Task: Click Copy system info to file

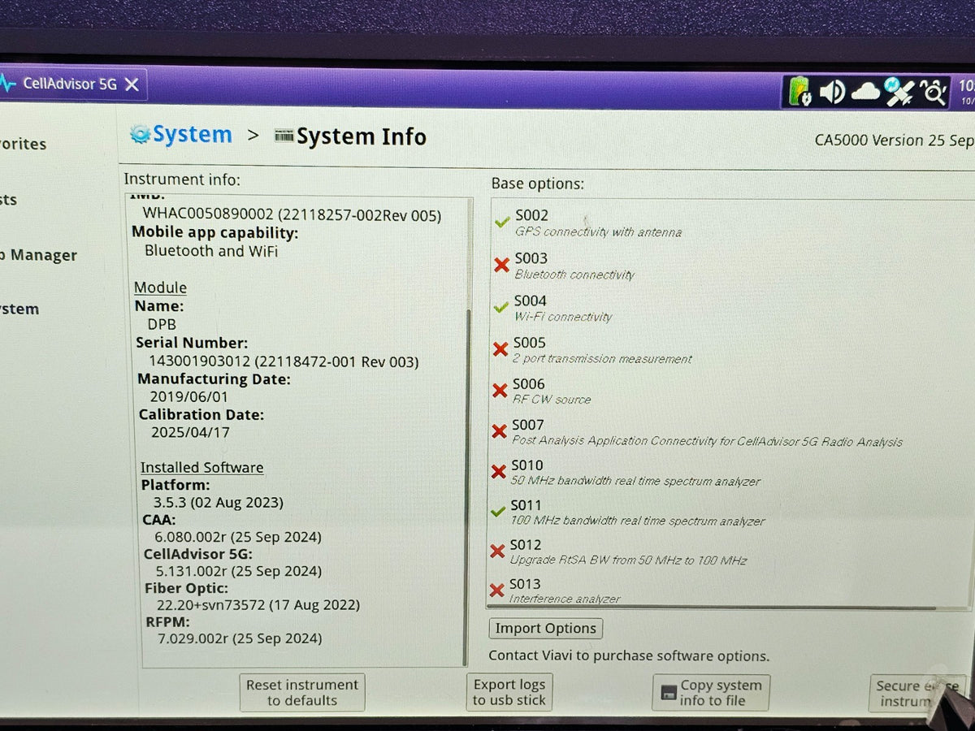Action: pos(711,693)
